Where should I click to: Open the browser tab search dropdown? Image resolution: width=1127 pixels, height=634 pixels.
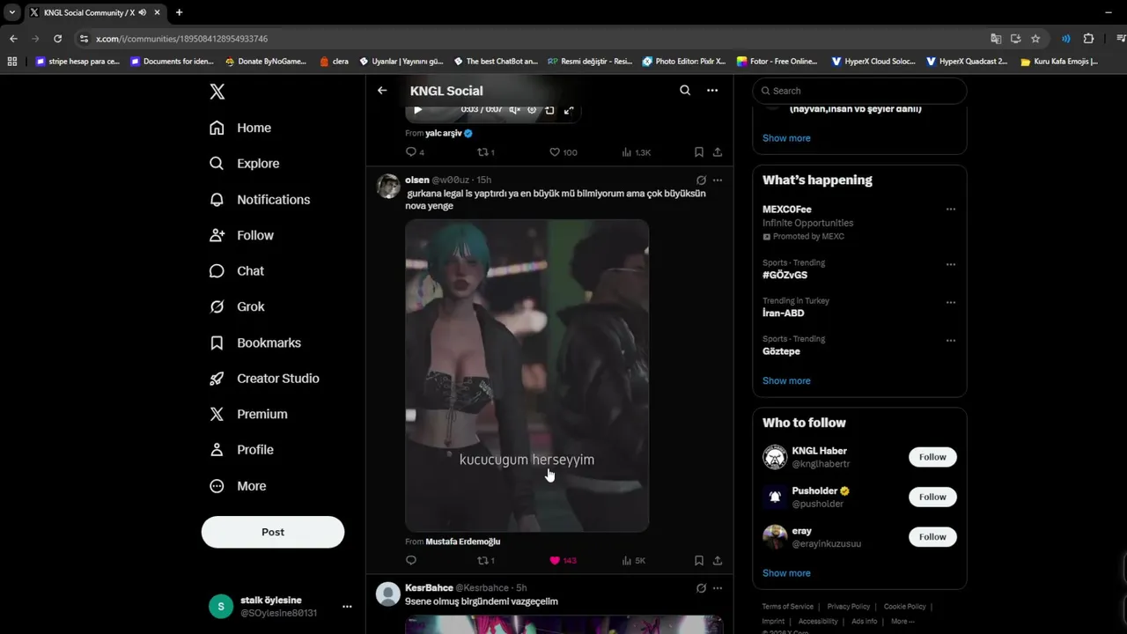12,12
